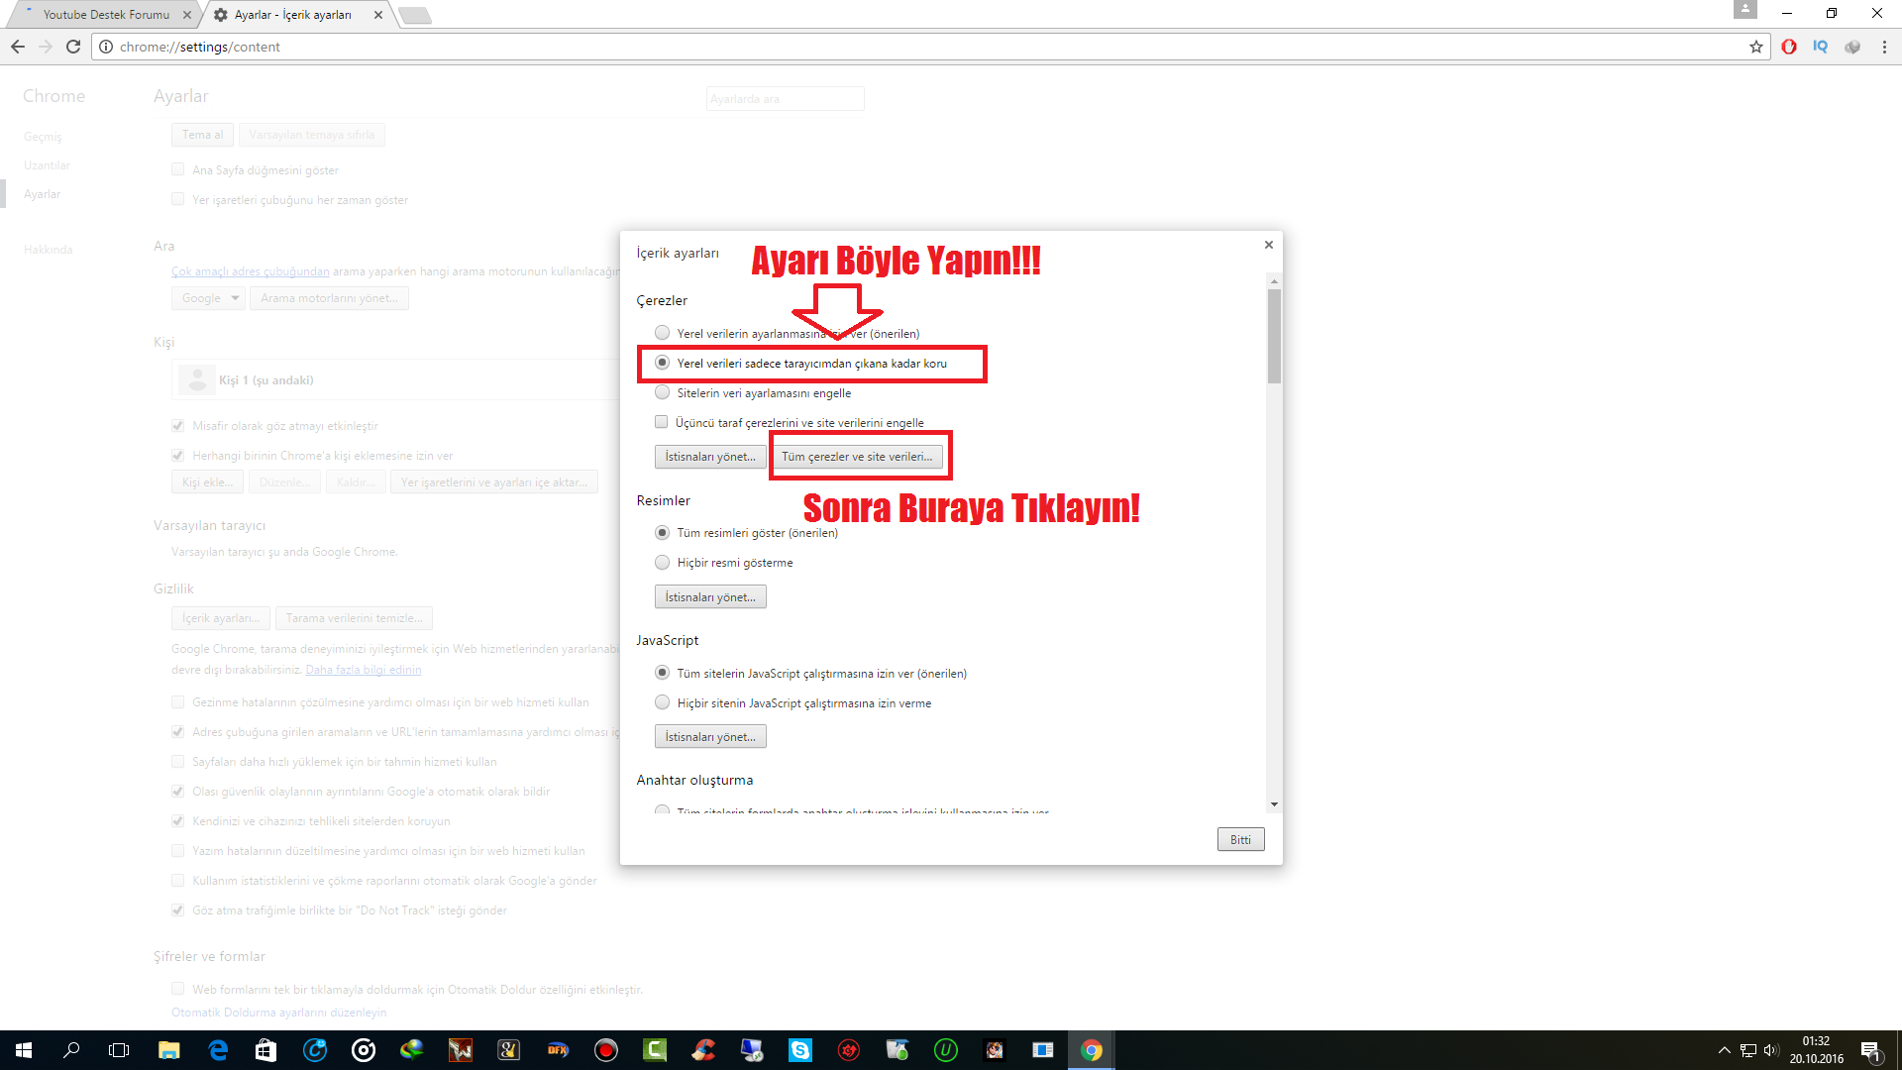The width and height of the screenshot is (1902, 1070).
Task: Click the reload page icon
Action: click(73, 47)
